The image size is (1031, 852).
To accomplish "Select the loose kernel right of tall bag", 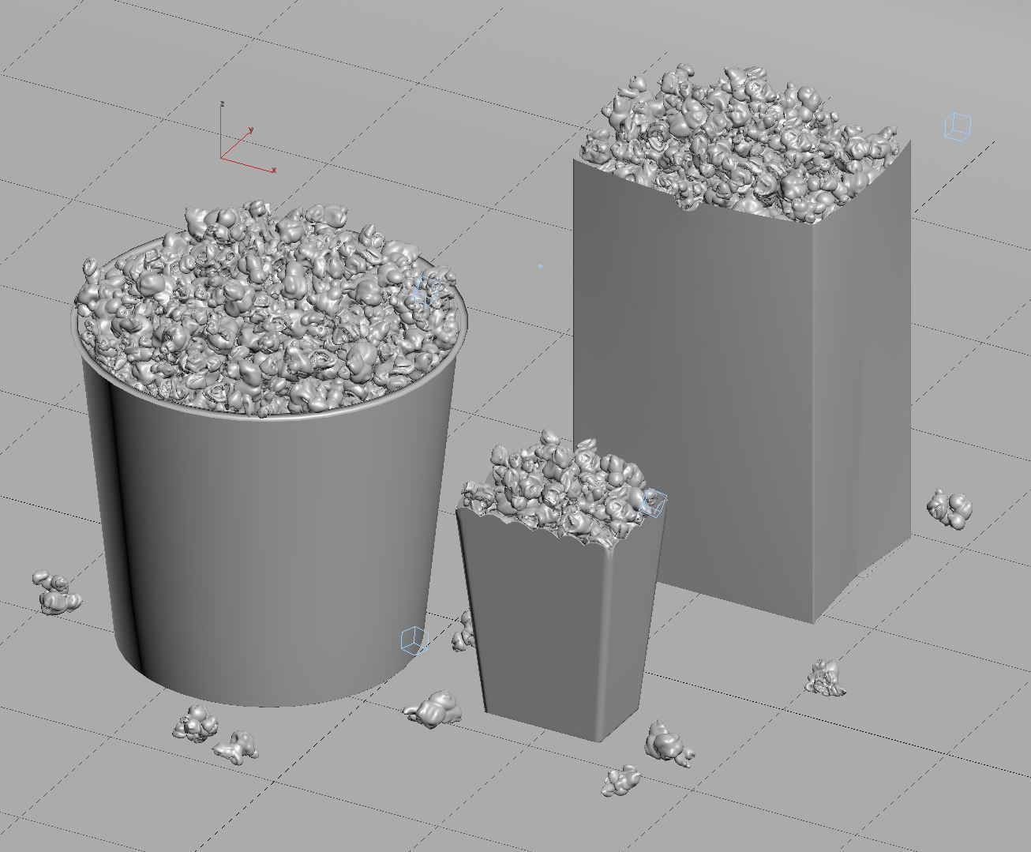I will [x=950, y=509].
